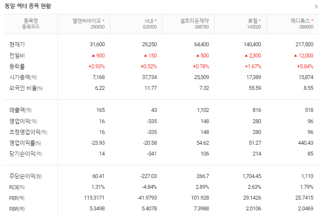The image size is (320, 216).
Task: Select stock code 086900
Action: tap(306, 27)
